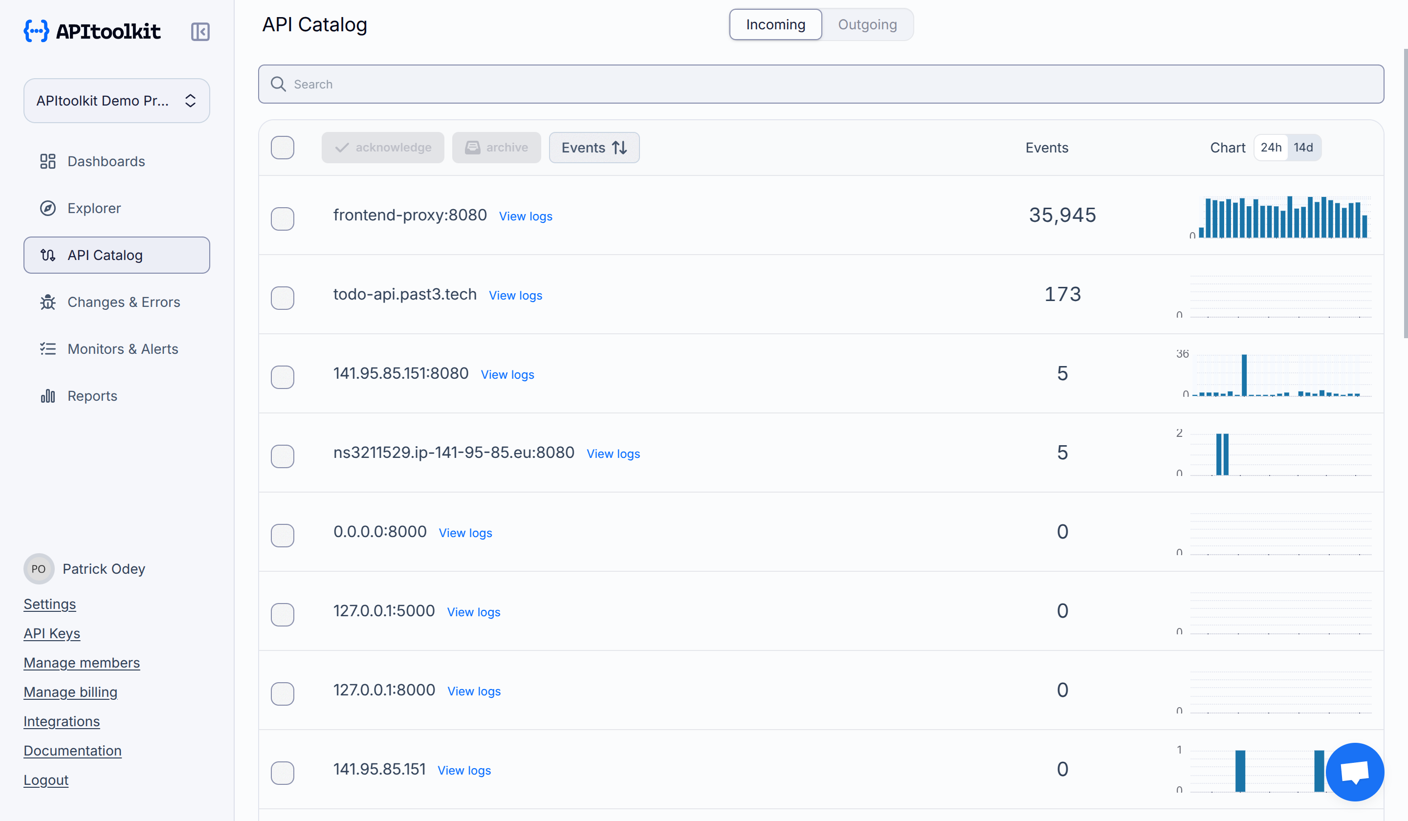
Task: Collapse the sidebar with the panel icon
Action: pyautogui.click(x=200, y=32)
